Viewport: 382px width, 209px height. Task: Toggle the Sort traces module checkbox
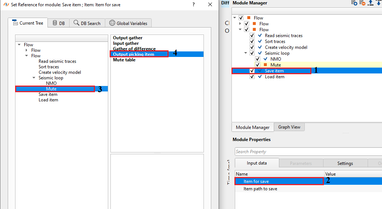252,42
